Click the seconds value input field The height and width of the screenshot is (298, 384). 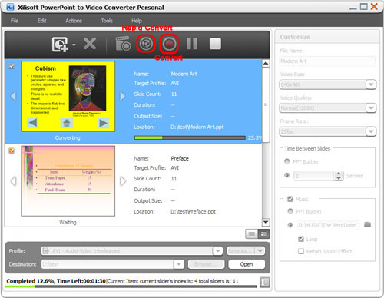(314, 176)
